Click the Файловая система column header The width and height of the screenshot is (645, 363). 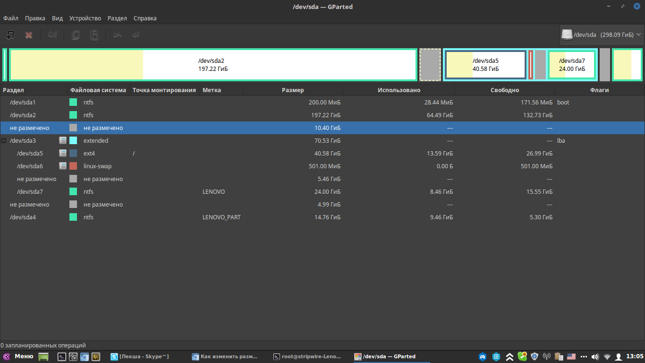pyautogui.click(x=98, y=90)
